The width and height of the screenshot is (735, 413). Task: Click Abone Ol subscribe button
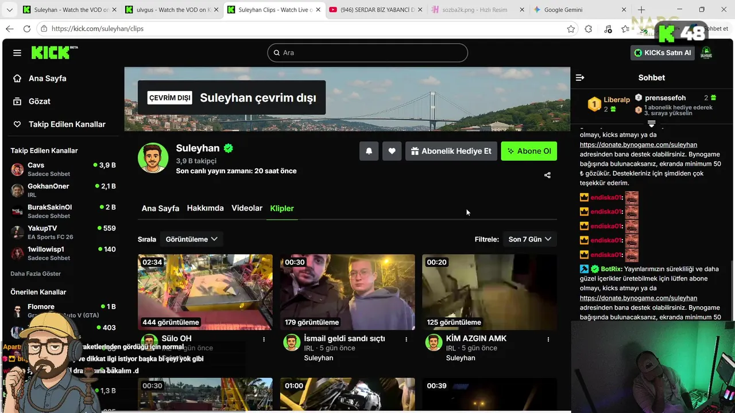(529, 151)
